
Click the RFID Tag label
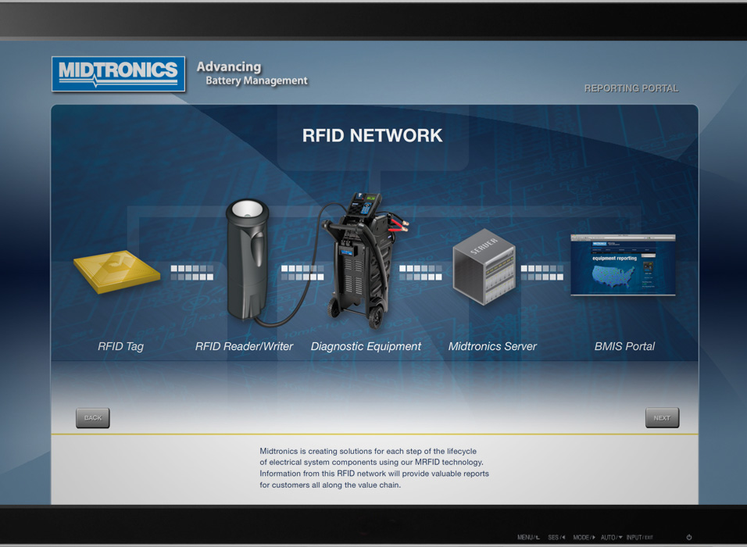[x=120, y=346]
